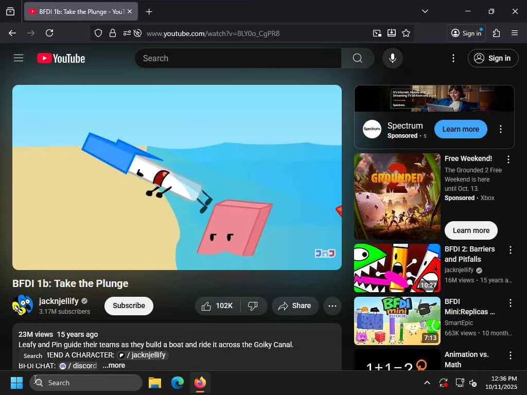Subscribe to jacknjellify channel
The width and height of the screenshot is (527, 395).
(x=129, y=306)
